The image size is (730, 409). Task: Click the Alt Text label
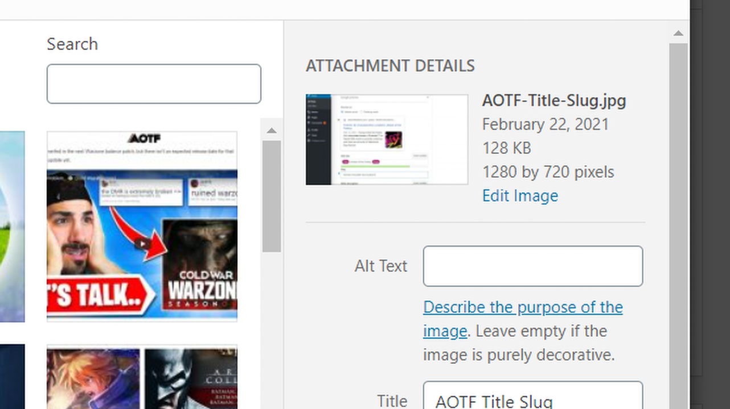pyautogui.click(x=380, y=266)
